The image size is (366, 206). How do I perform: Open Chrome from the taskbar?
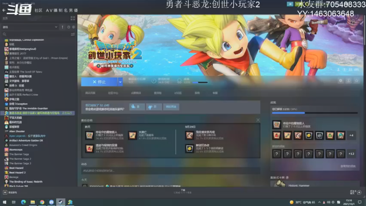(x=42, y=202)
